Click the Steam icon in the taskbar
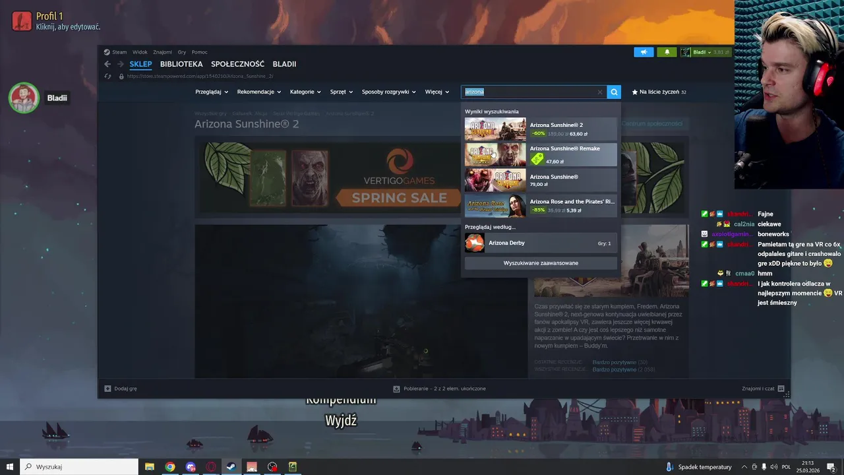 coord(231,466)
